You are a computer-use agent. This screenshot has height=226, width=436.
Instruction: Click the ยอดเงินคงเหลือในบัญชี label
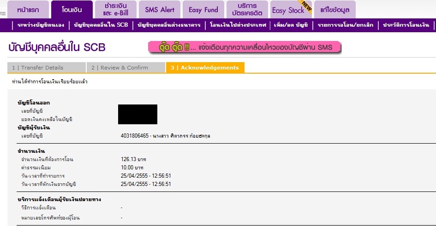click(x=47, y=119)
